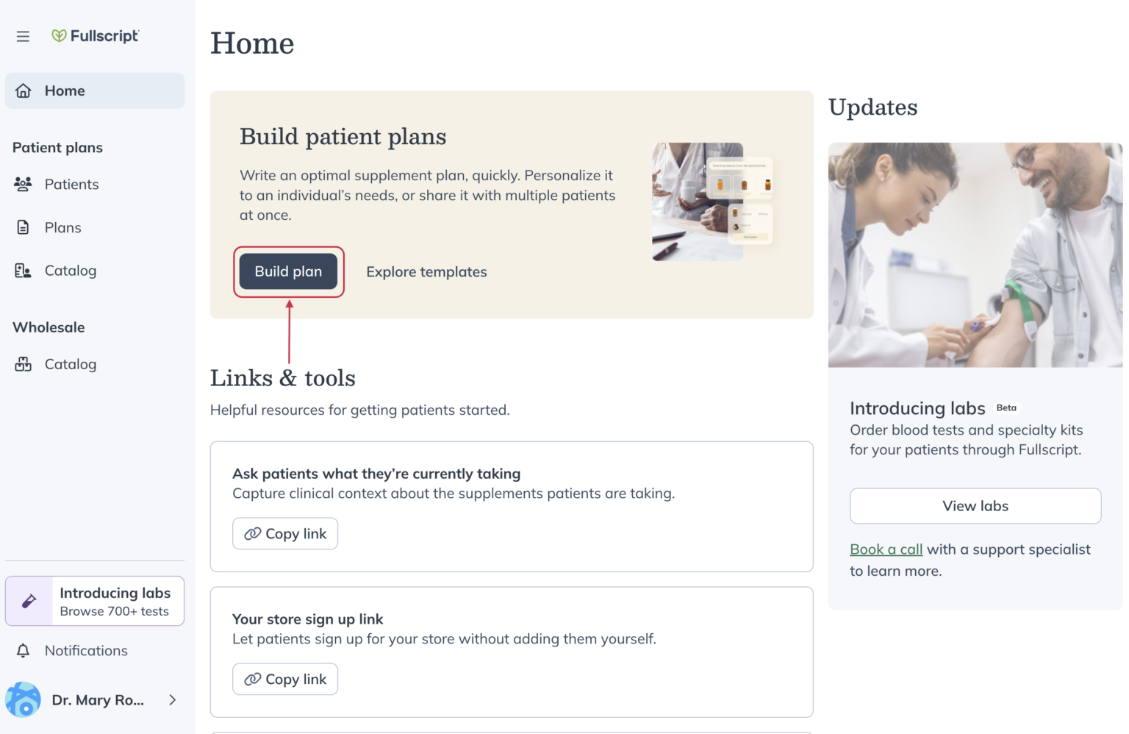Image resolution: width=1129 pixels, height=734 pixels.
Task: Open the navigation hamburger menu
Action: click(23, 35)
